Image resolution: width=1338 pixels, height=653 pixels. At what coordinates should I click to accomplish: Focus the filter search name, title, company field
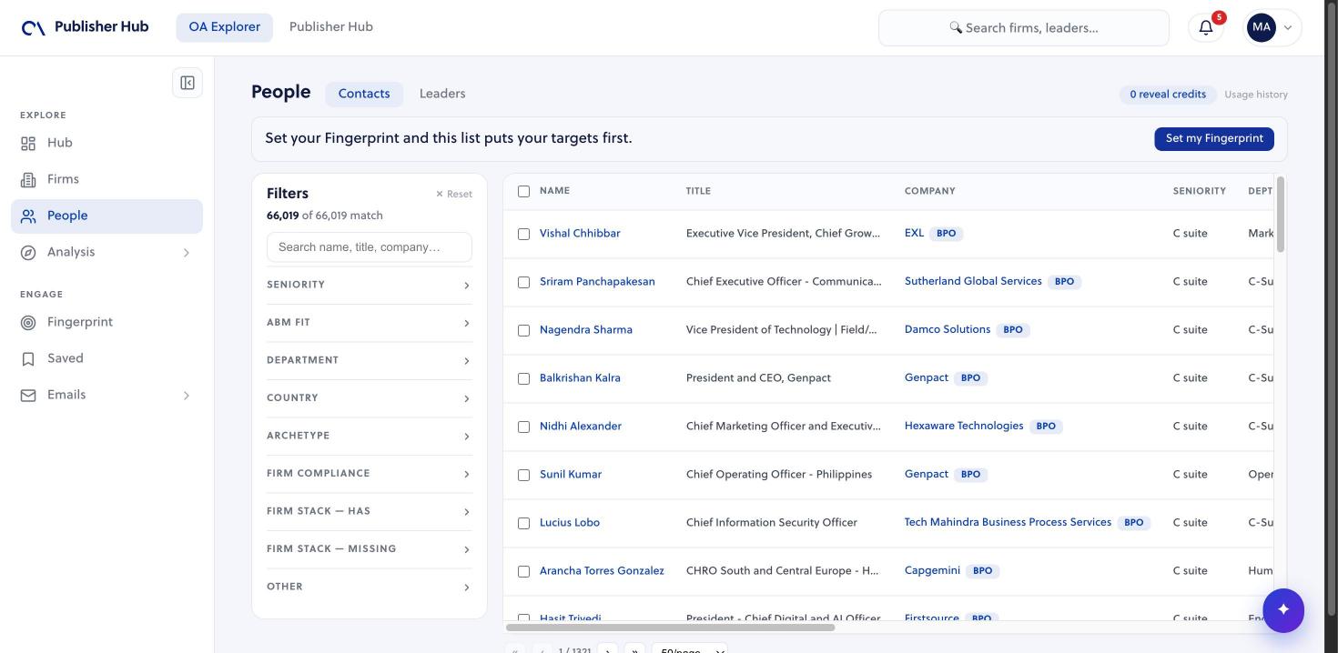click(x=370, y=247)
